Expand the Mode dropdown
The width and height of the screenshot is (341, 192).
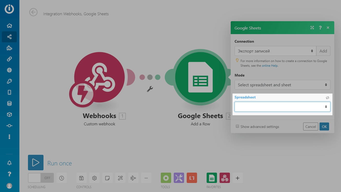[x=282, y=85]
